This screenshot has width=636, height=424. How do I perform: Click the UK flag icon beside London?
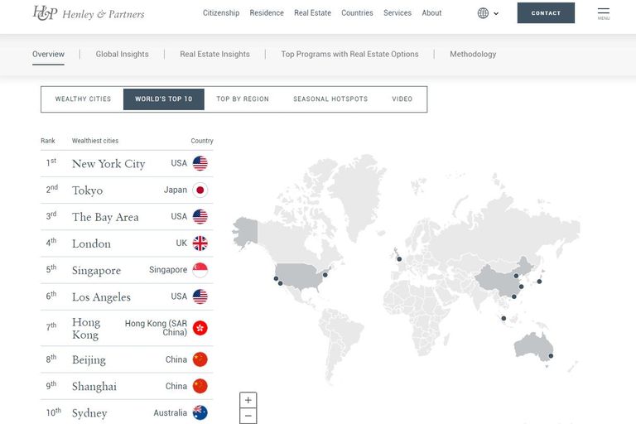point(200,243)
